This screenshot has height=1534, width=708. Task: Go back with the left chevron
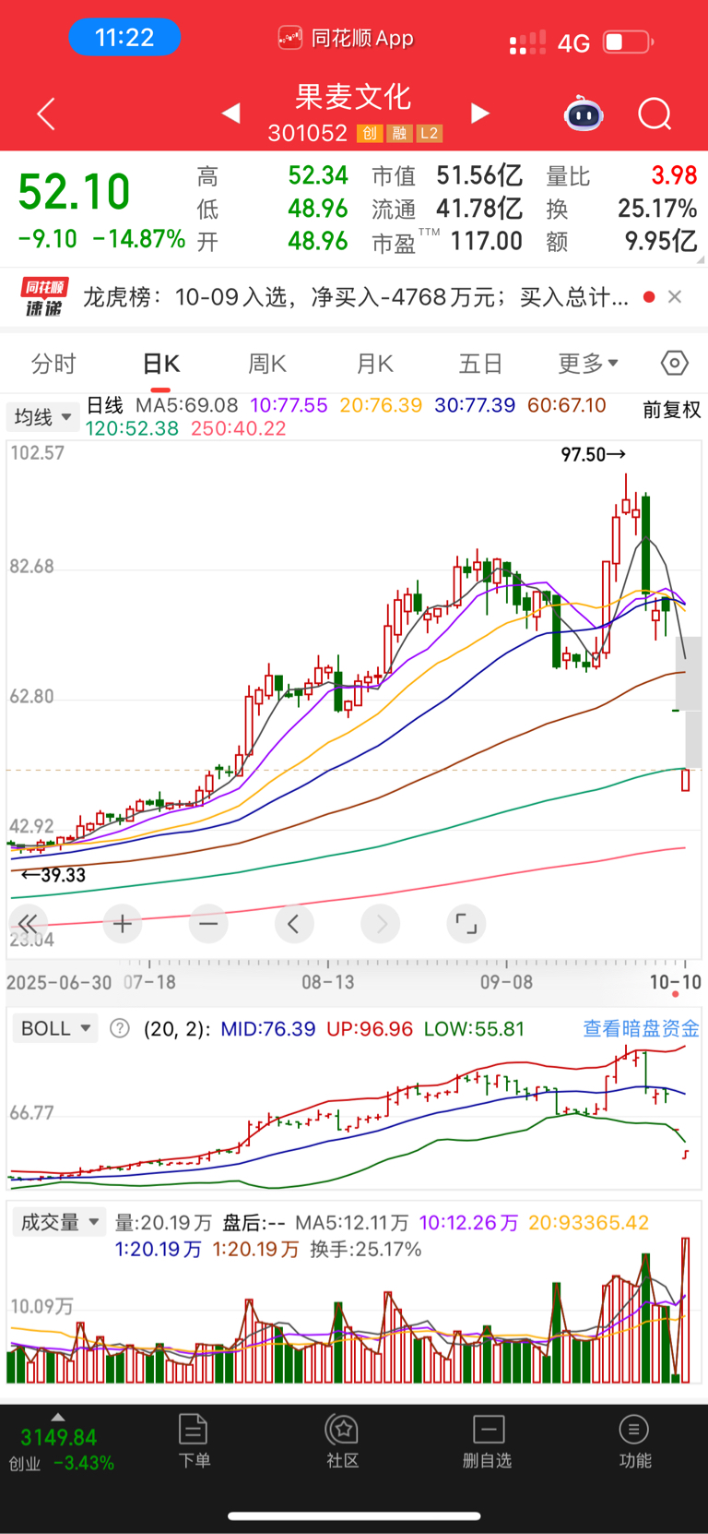click(x=46, y=114)
